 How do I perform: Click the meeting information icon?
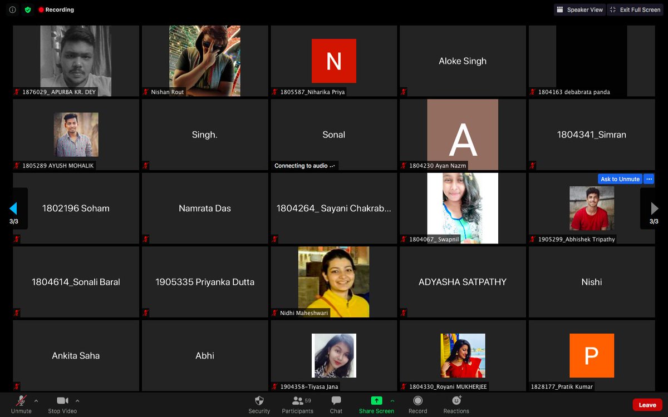13,10
